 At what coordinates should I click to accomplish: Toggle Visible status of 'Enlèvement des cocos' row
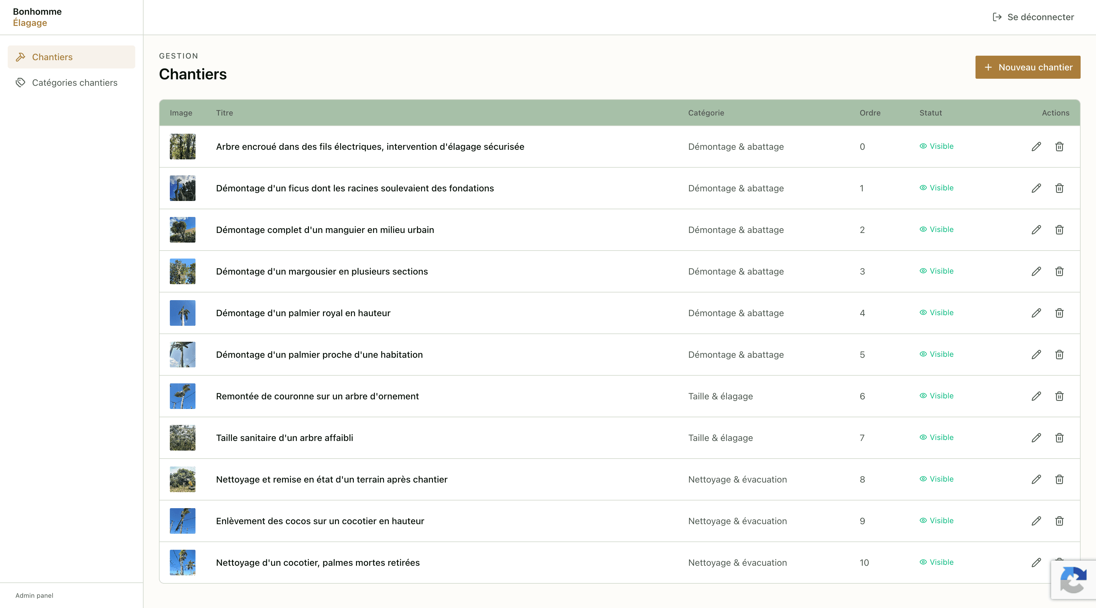coord(936,521)
